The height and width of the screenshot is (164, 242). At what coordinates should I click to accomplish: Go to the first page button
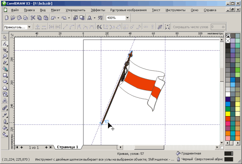tap(17, 147)
